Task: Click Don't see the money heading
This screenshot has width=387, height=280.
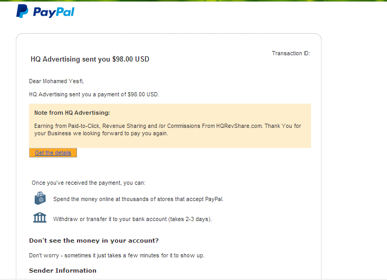Action: [x=94, y=241]
